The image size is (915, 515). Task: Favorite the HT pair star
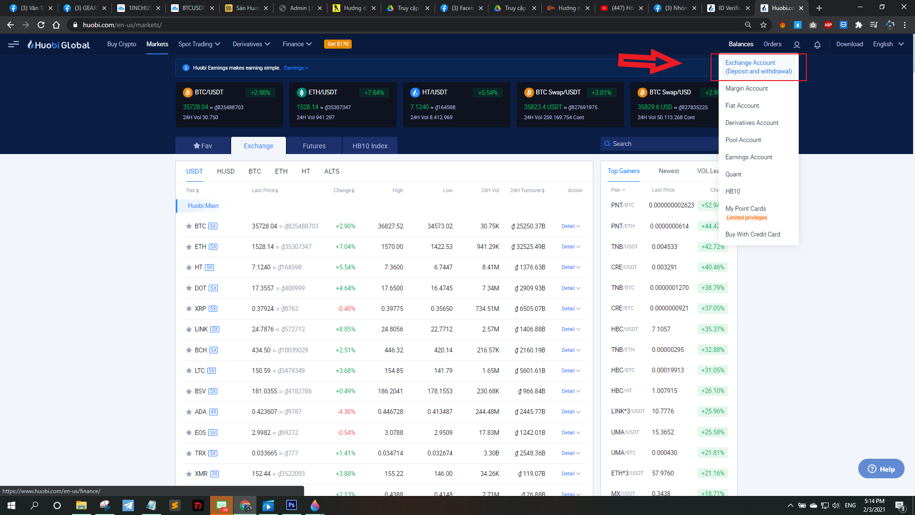(x=189, y=268)
